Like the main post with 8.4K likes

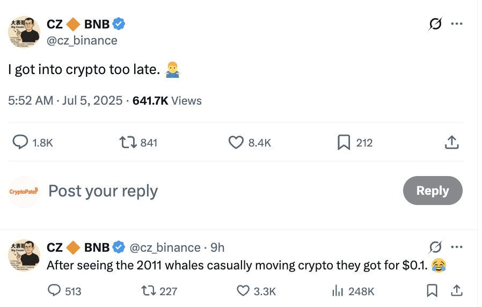236,143
